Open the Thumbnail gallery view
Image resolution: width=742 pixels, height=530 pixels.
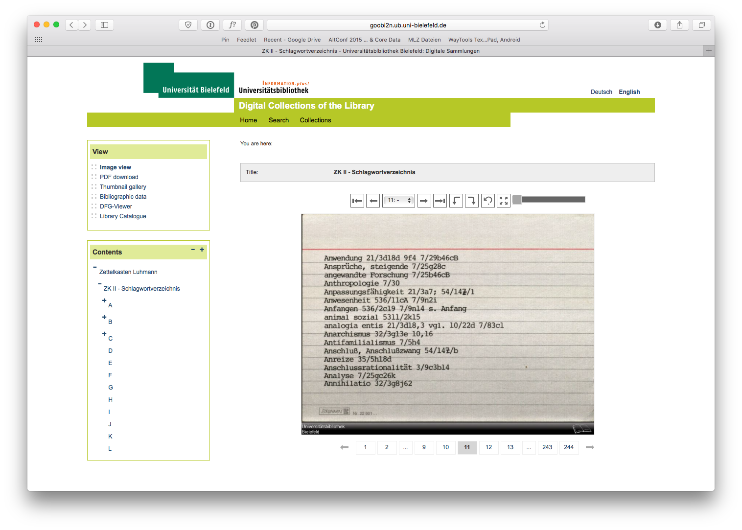point(123,187)
